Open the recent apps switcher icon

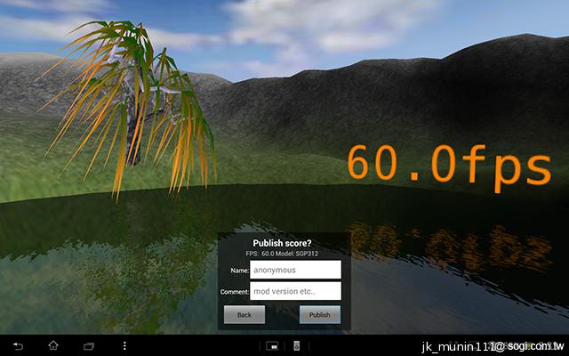(x=89, y=345)
